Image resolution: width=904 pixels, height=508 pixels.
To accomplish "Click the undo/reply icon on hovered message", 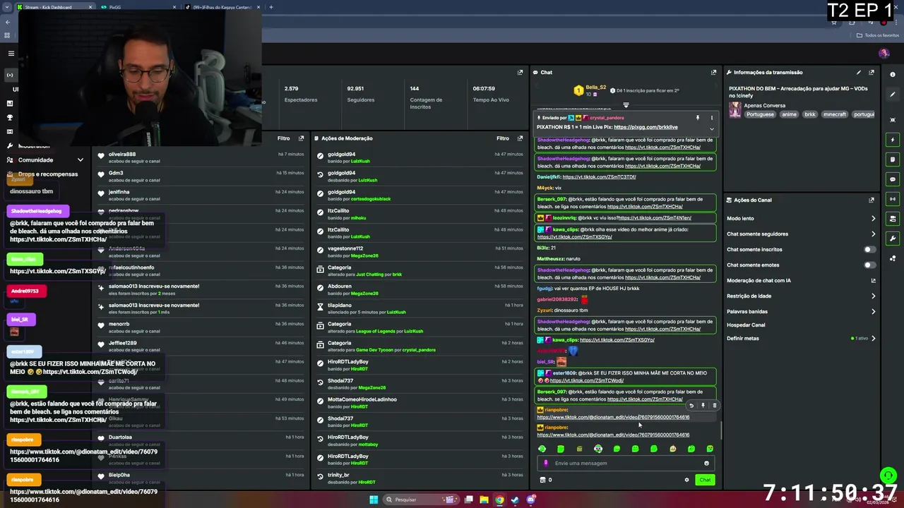I will [691, 406].
